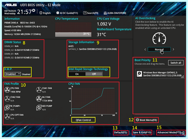Open Search (F9)

tap(91, 13)
